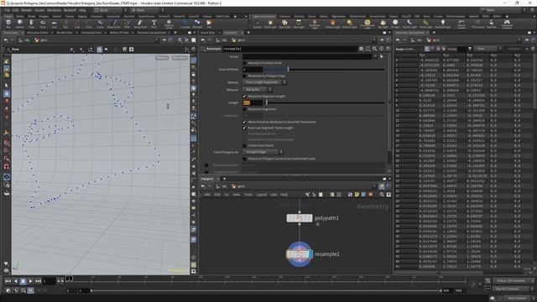
Task: Click the frame range slider bar
Action: click(266, 290)
